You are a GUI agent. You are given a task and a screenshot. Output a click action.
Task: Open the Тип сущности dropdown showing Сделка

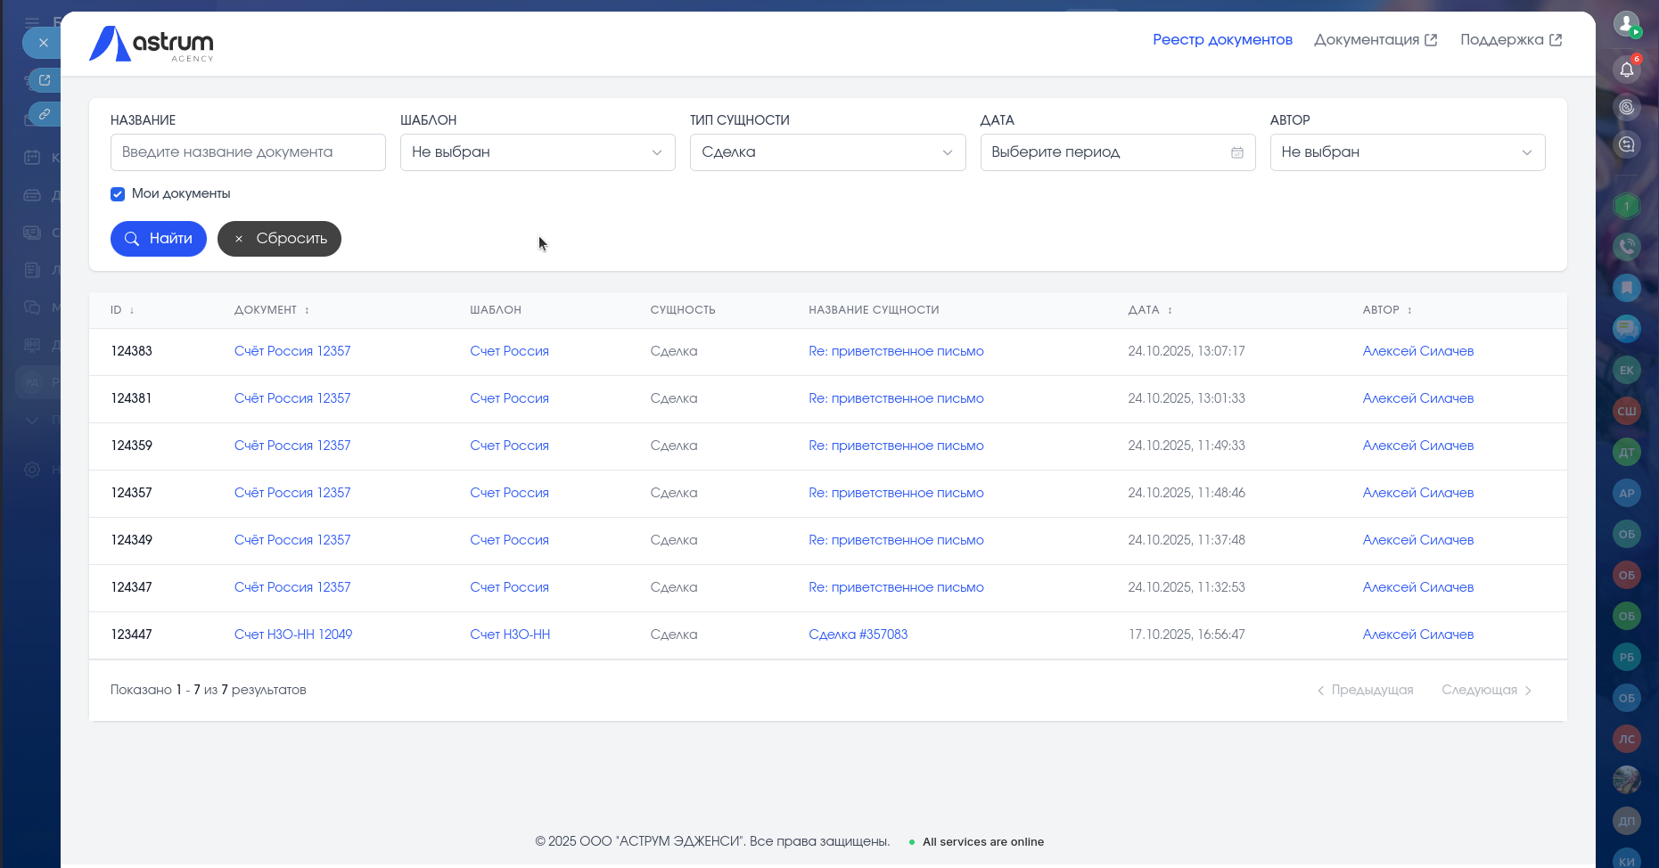[826, 152]
